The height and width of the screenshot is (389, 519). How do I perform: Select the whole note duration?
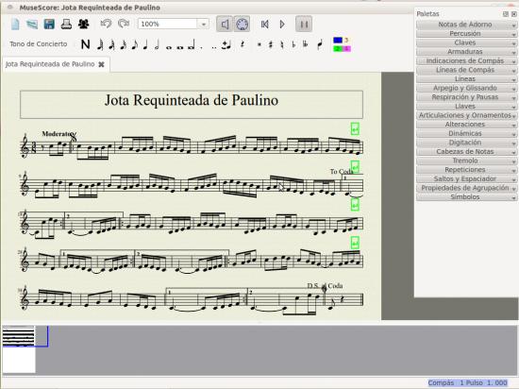[x=169, y=47]
